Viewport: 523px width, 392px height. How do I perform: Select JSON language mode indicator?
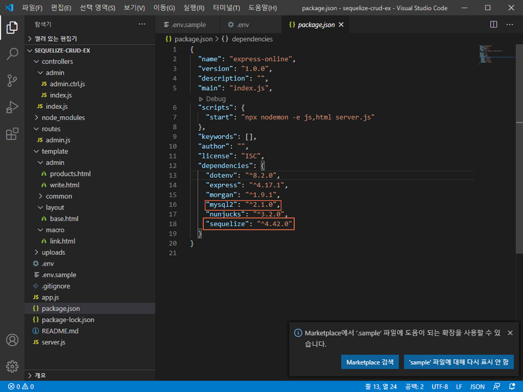[478, 387]
